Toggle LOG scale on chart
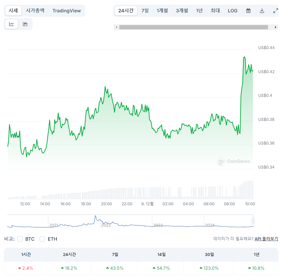Viewport: 281px width, 277px height. coord(232,11)
